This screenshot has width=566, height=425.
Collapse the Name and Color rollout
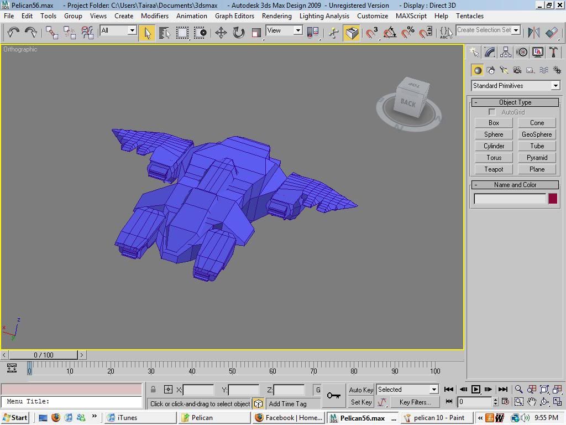click(x=515, y=185)
